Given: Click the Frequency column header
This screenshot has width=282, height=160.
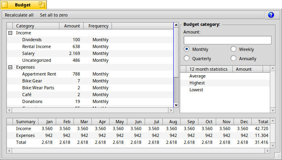Looking at the screenshot, I should click(98, 26).
